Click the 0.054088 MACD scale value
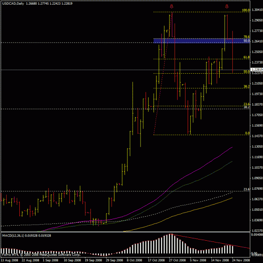Image resolution: width=263 pixels, height=263 pixels. pos(257,235)
